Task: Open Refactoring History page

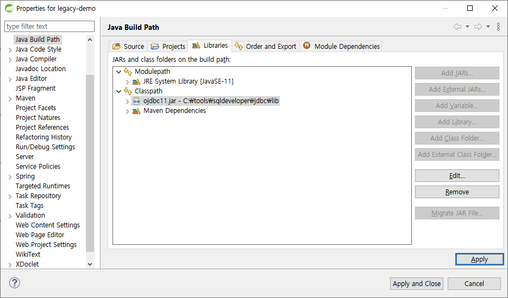Action: pos(44,137)
